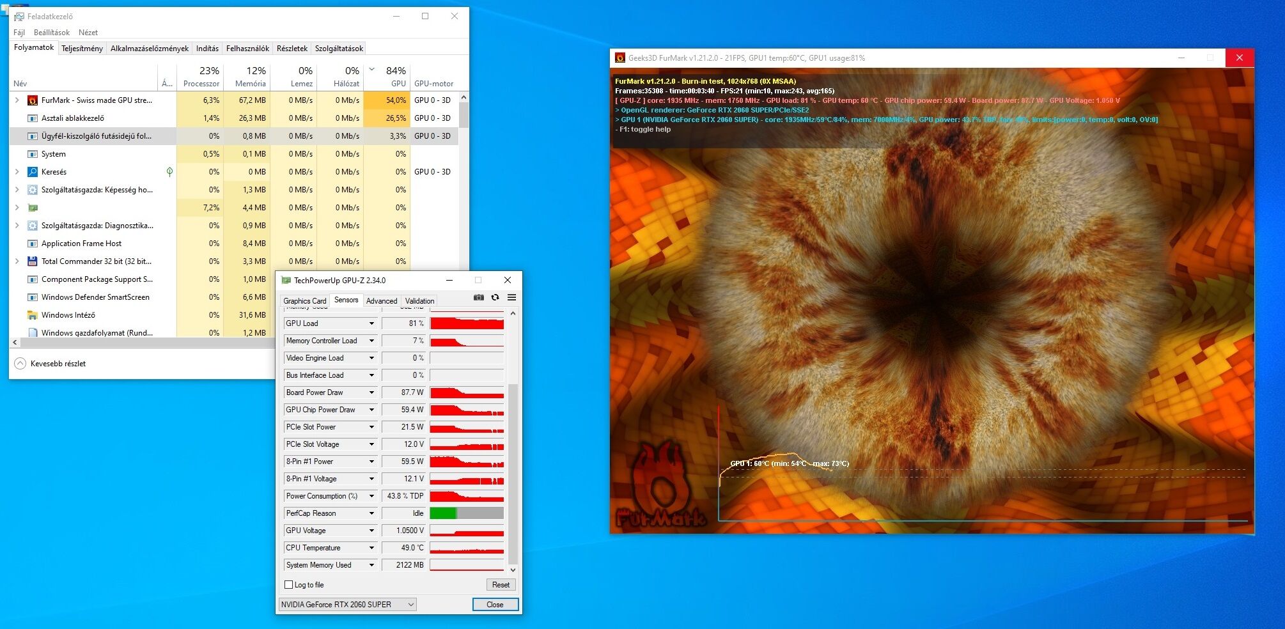1285x629 pixels.
Task: Switch to the Részletek tab
Action: click(292, 49)
